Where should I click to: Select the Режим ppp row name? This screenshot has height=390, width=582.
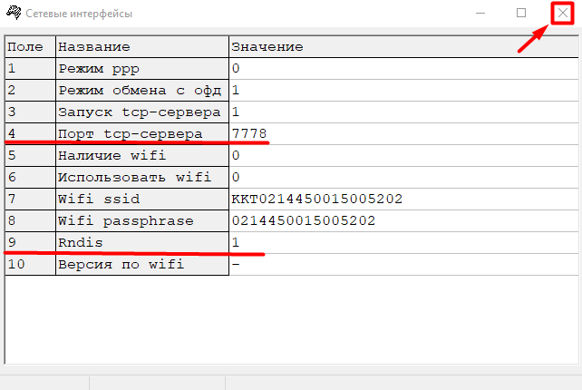point(142,68)
